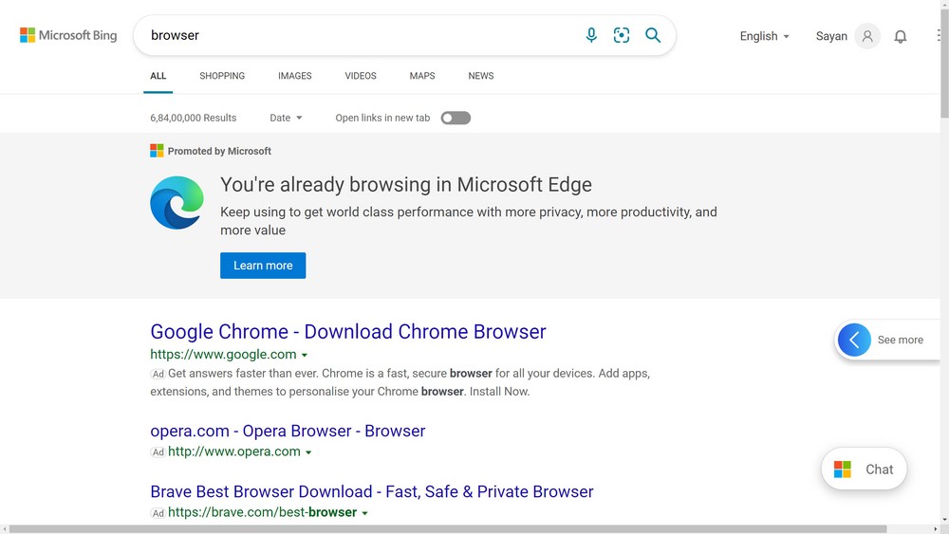Viewport: 949px width, 534px height.
Task: Click the Sayan profile avatar icon
Action: [x=867, y=36]
